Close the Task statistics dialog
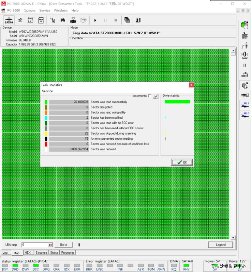The height and width of the screenshot is (272, 251). point(191,85)
